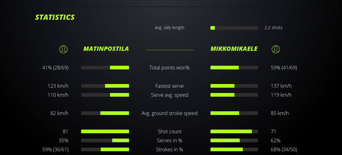This screenshot has height=155, width=342.
Task: Click the STATISTICS heading
Action: point(55,17)
